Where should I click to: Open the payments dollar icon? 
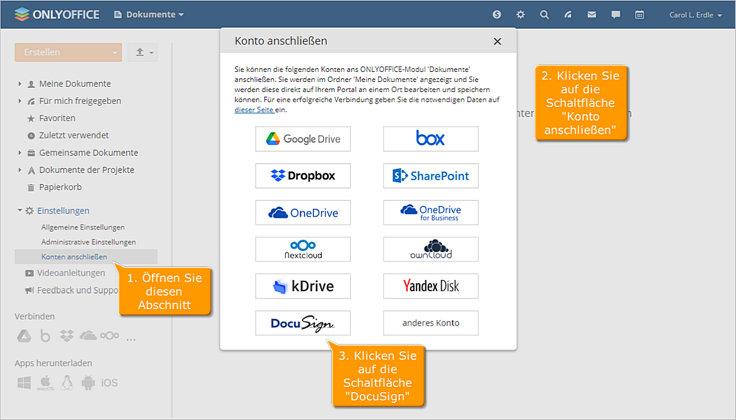click(x=497, y=15)
